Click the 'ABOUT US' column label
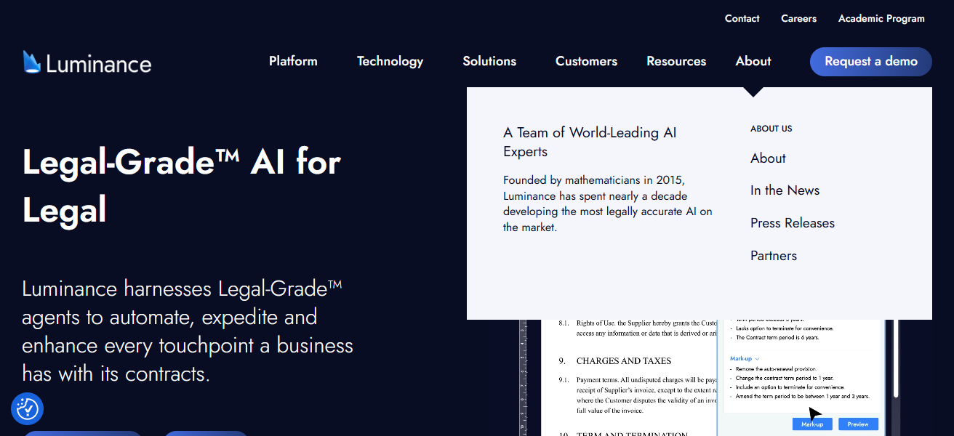The image size is (954, 436). point(771,129)
